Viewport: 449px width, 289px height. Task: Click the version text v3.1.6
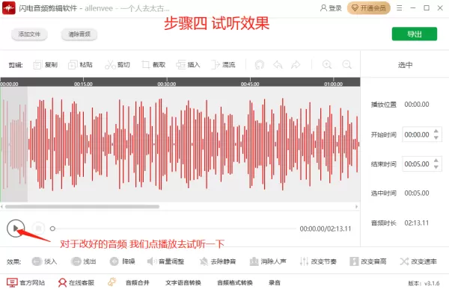pos(432,283)
